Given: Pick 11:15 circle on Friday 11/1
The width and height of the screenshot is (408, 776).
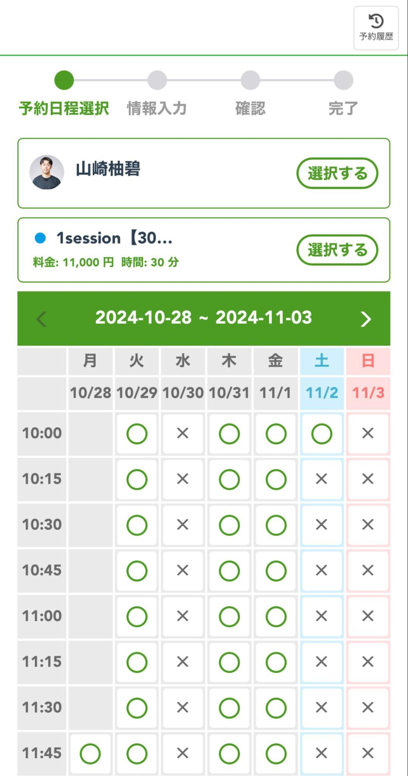Looking at the screenshot, I should click(x=276, y=662).
